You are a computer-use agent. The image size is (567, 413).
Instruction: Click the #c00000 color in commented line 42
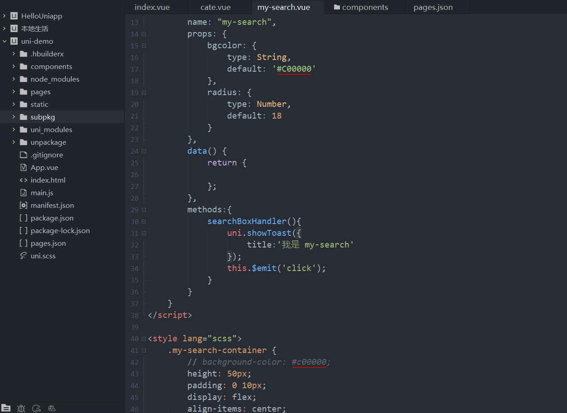pos(309,362)
